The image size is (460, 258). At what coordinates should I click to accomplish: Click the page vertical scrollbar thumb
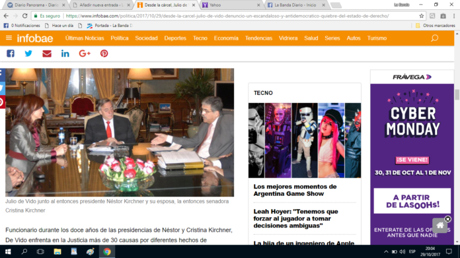point(457,94)
